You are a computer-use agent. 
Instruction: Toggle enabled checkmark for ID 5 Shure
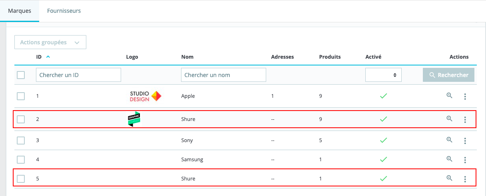coord(383,178)
